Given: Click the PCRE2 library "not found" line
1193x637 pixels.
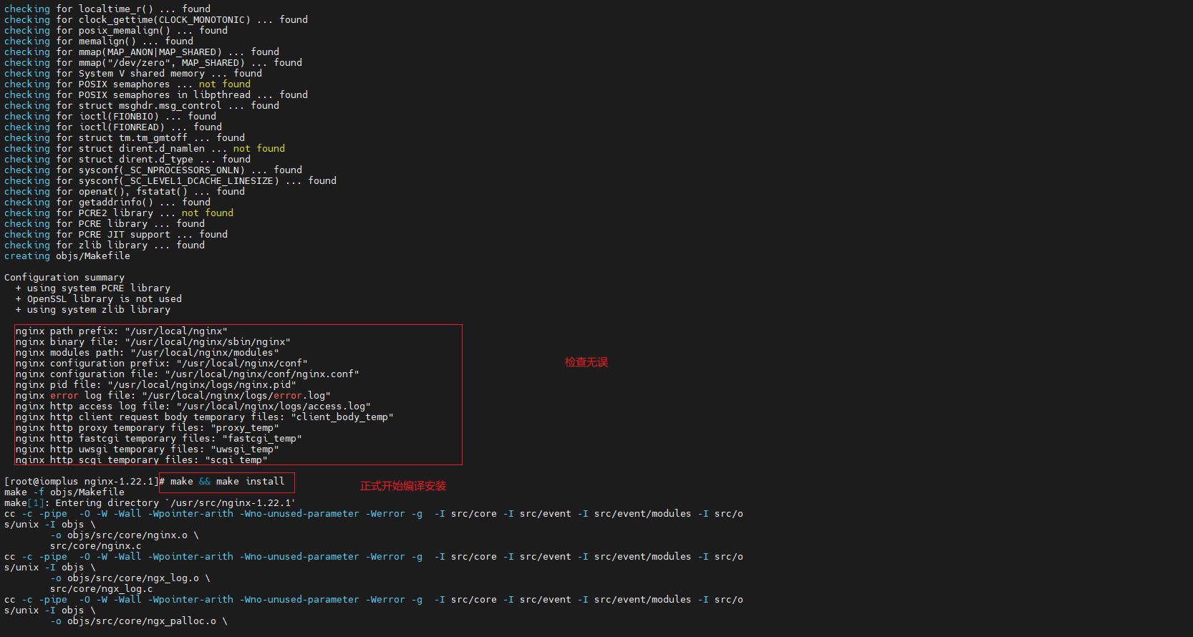Looking at the screenshot, I should [119, 213].
